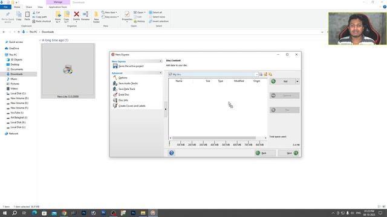This screenshot has width=387, height=217.
Task: Sort disc content by Name column
Action: (x=179, y=81)
